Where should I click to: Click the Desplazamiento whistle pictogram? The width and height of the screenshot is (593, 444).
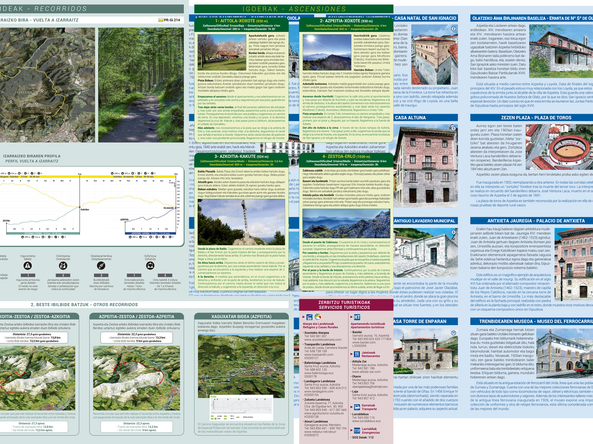pyautogui.click(x=101, y=266)
